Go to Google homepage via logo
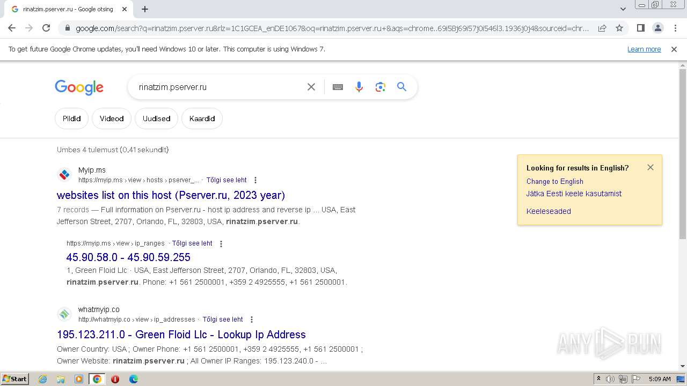687x386 pixels. [x=79, y=87]
